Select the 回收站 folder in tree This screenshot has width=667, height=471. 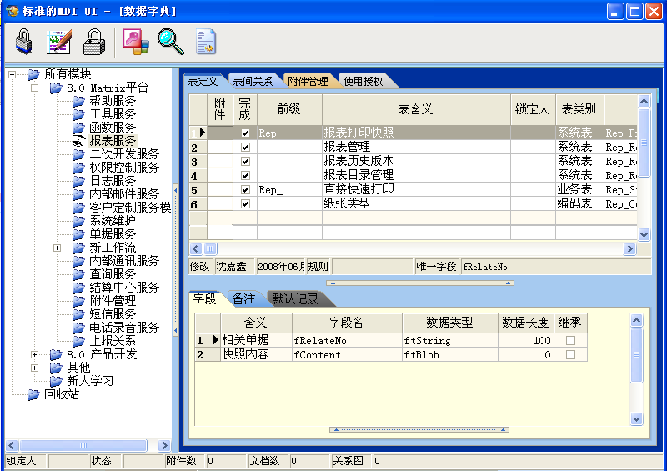coord(61,394)
